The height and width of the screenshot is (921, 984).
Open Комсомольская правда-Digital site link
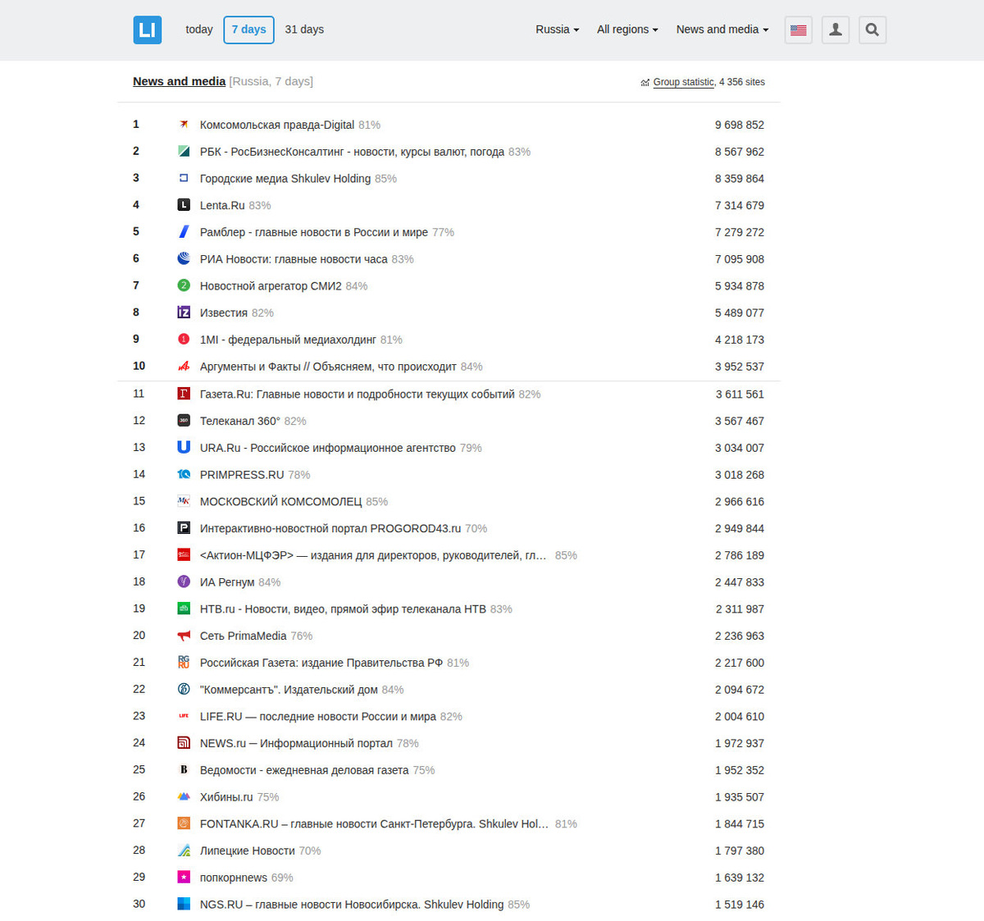(x=277, y=125)
